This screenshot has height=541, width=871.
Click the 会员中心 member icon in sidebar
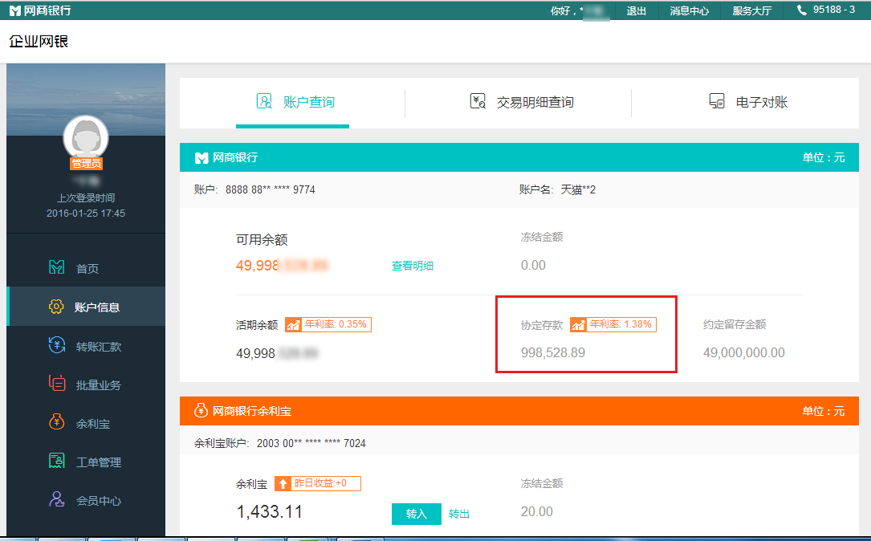[x=57, y=498]
